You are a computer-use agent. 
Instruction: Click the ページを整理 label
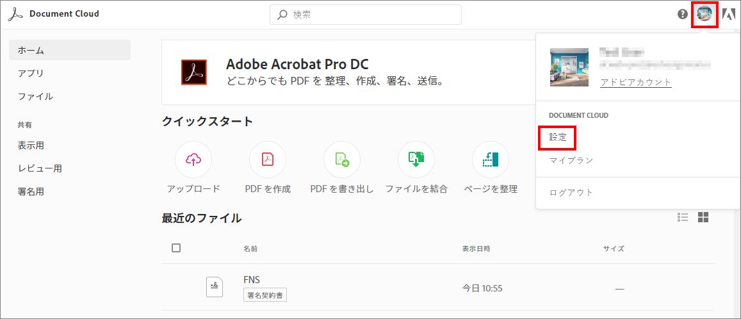(491, 189)
